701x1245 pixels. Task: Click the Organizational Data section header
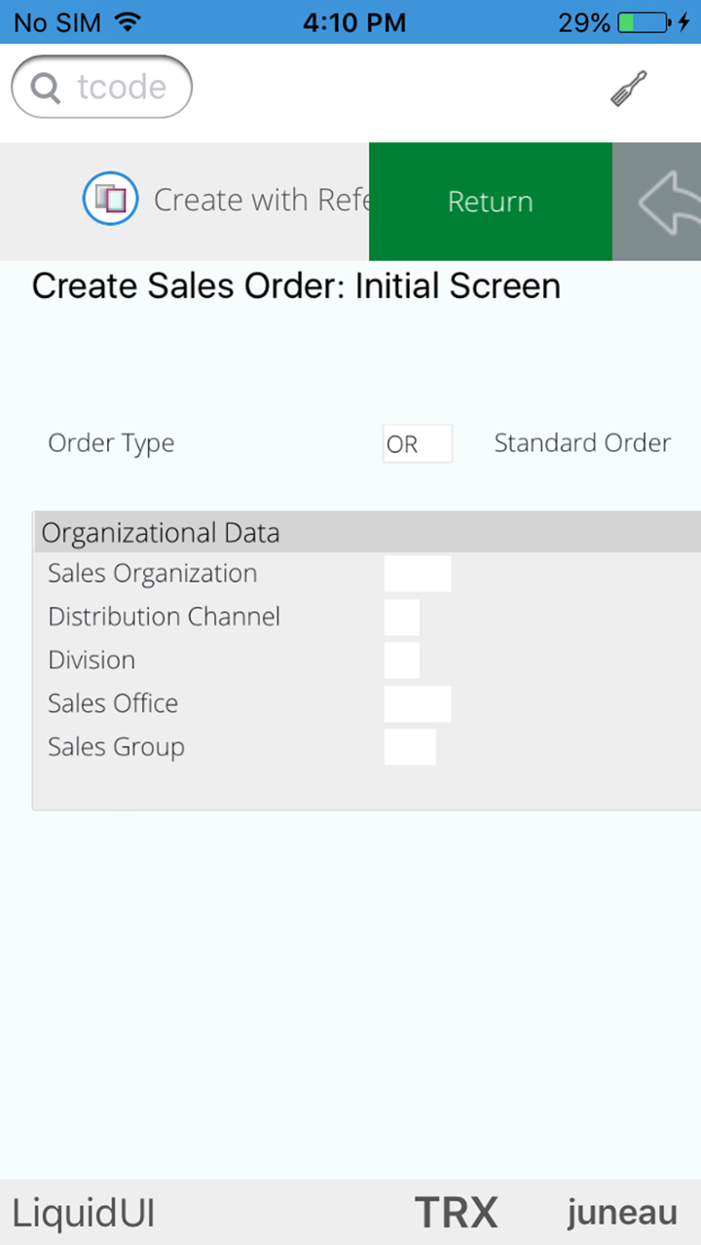point(161,533)
